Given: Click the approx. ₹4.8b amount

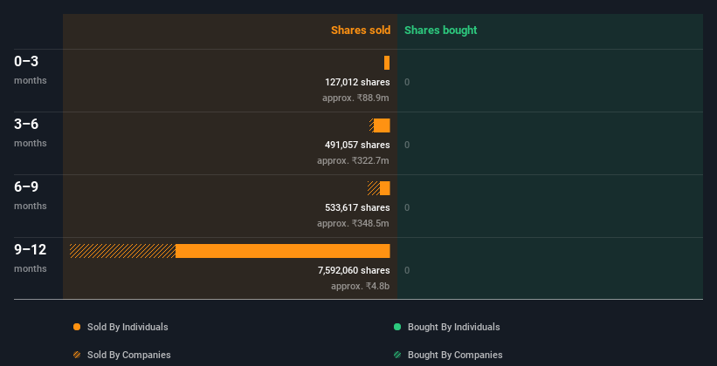Looking at the screenshot, I should [x=361, y=286].
